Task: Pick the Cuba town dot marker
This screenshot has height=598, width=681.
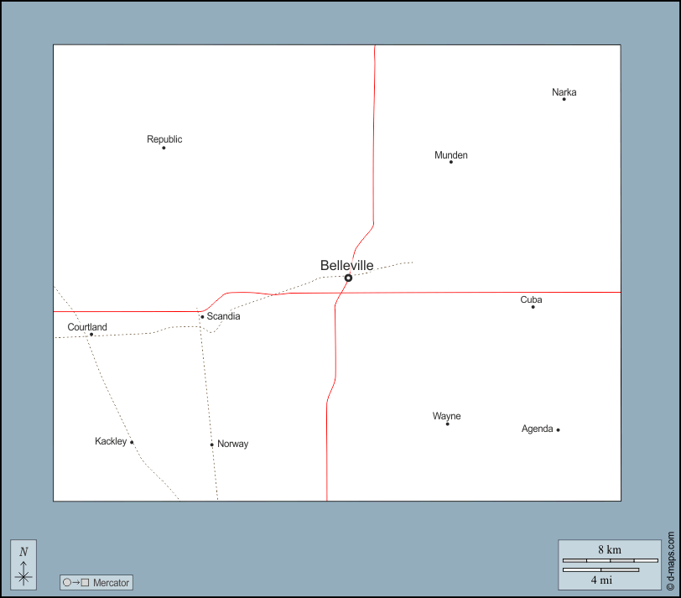Action: (x=533, y=307)
